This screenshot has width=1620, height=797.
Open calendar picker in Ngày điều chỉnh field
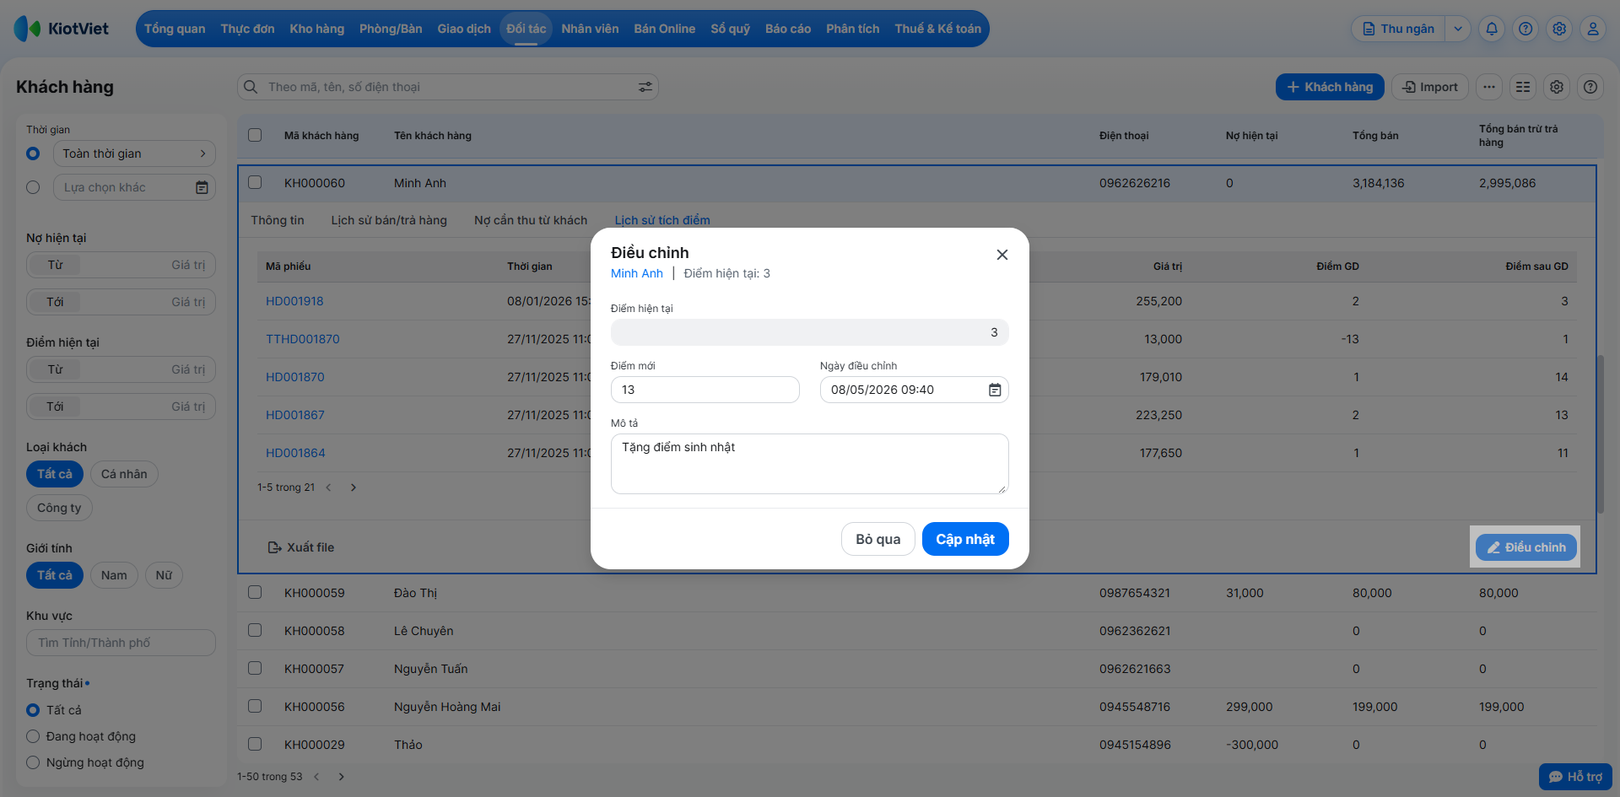pos(995,390)
